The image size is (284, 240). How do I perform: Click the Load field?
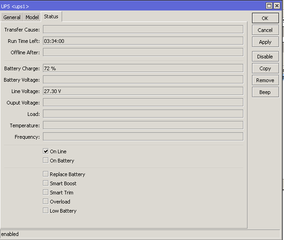click(x=143, y=114)
